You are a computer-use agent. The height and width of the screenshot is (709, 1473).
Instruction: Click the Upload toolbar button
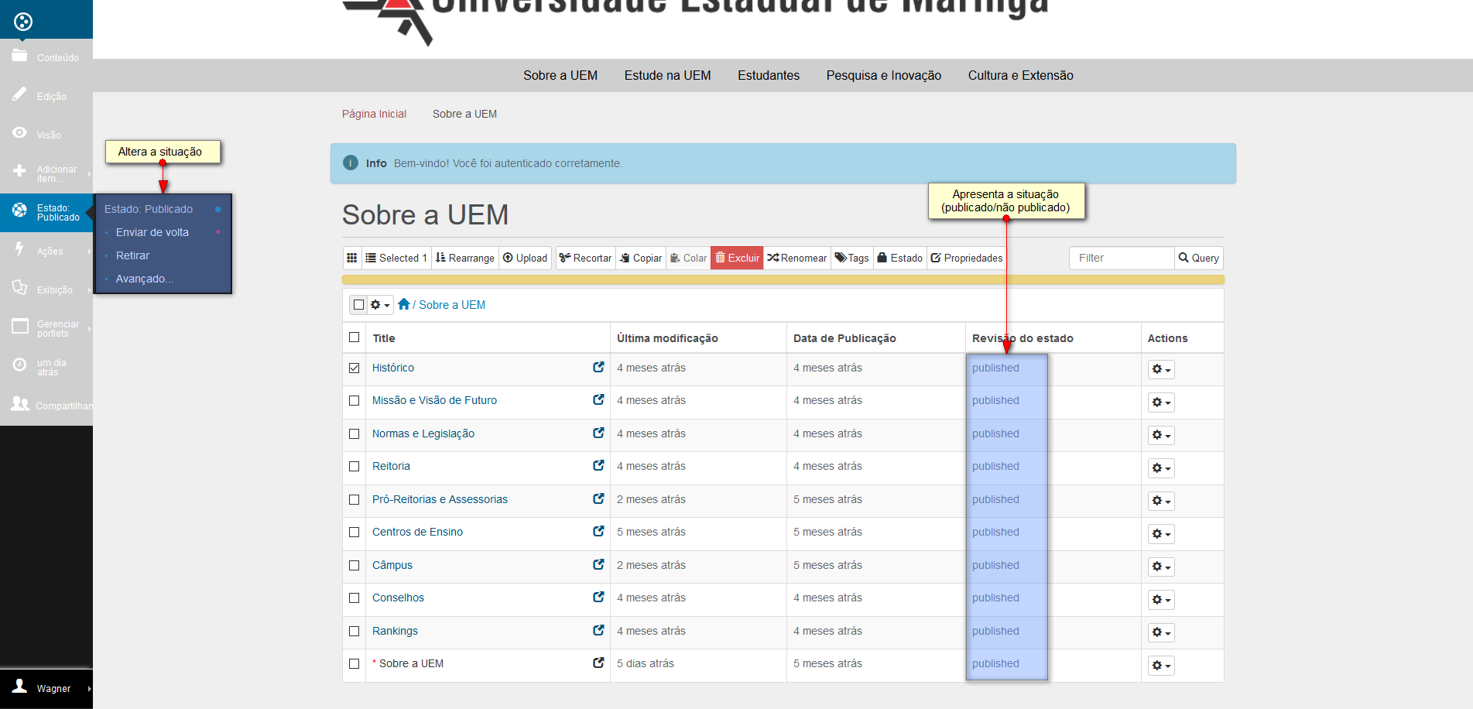(525, 258)
